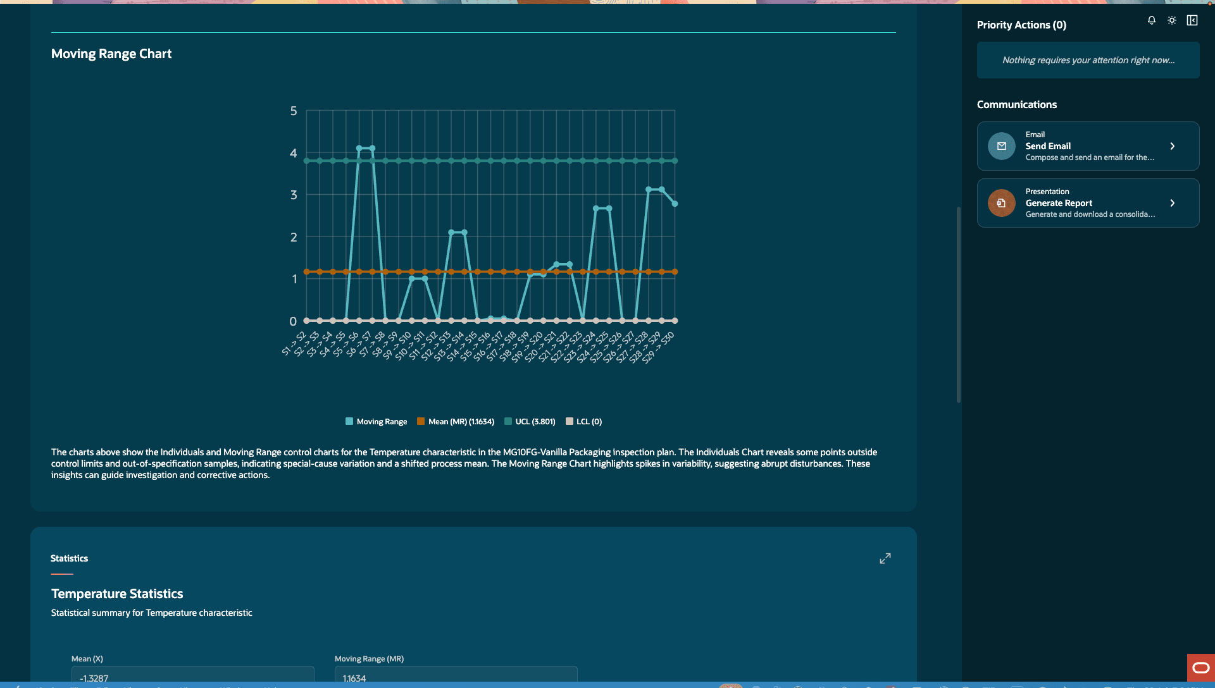Click the page vertical scrollbar
Viewport: 1215px width, 688px height.
point(958,304)
